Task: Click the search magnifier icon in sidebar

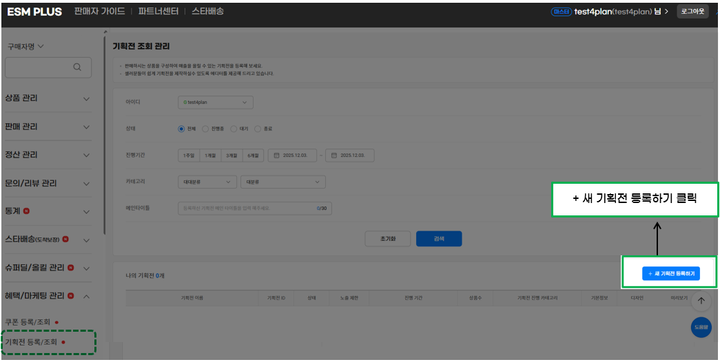Action: pos(77,67)
